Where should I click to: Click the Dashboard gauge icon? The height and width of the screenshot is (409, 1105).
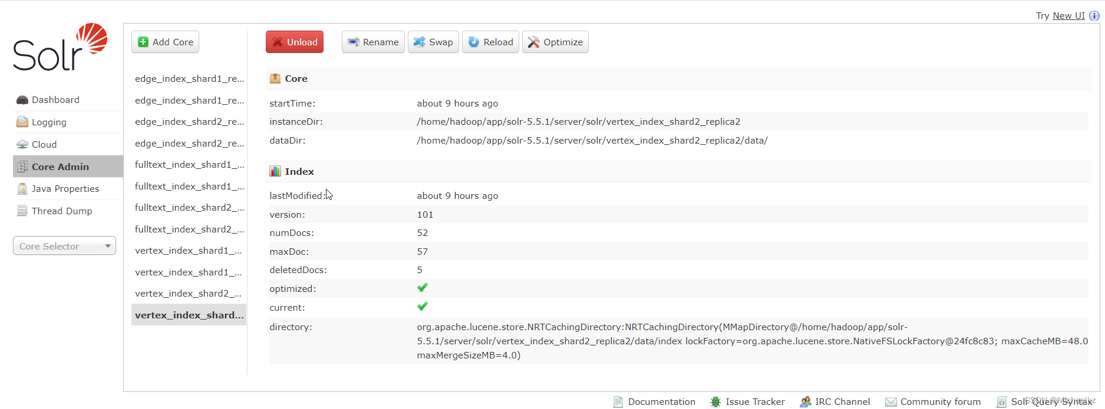click(x=22, y=100)
